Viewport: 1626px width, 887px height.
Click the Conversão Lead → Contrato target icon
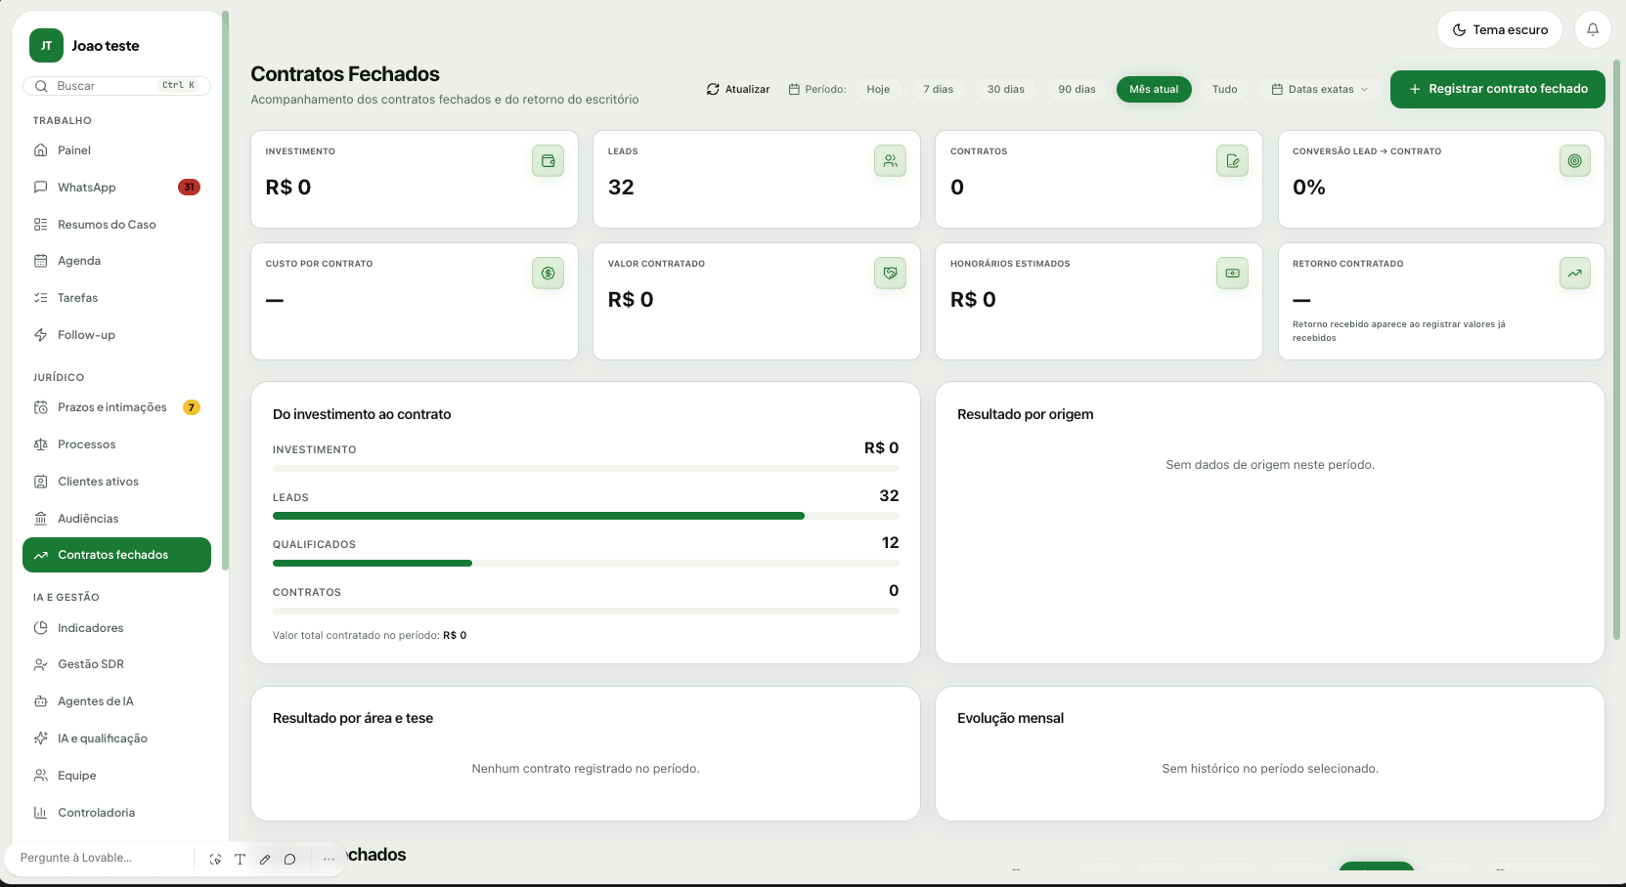coord(1574,160)
